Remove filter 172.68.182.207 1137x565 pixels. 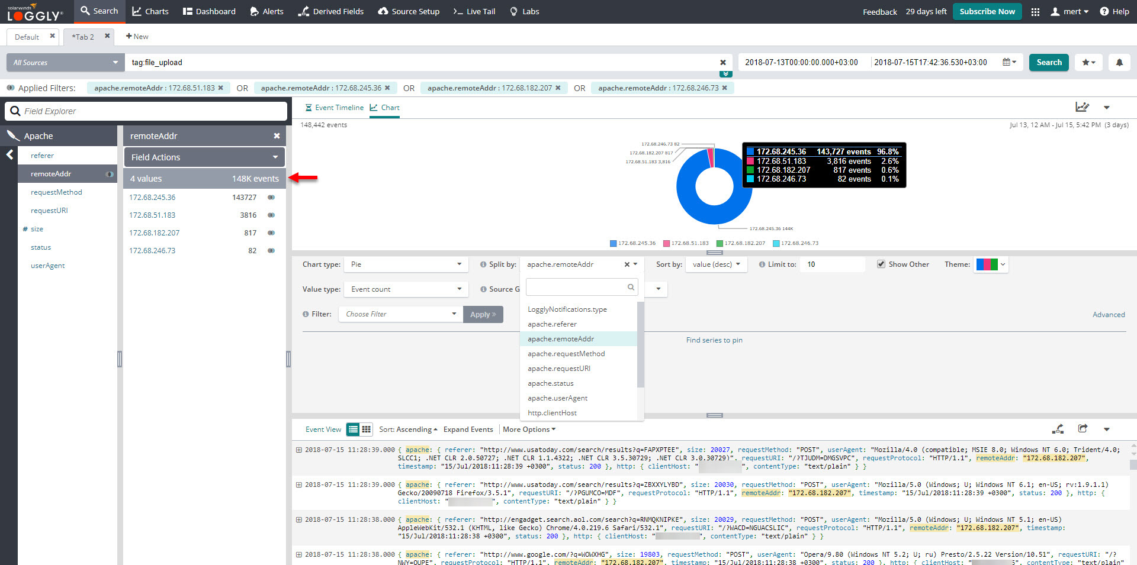click(x=558, y=88)
